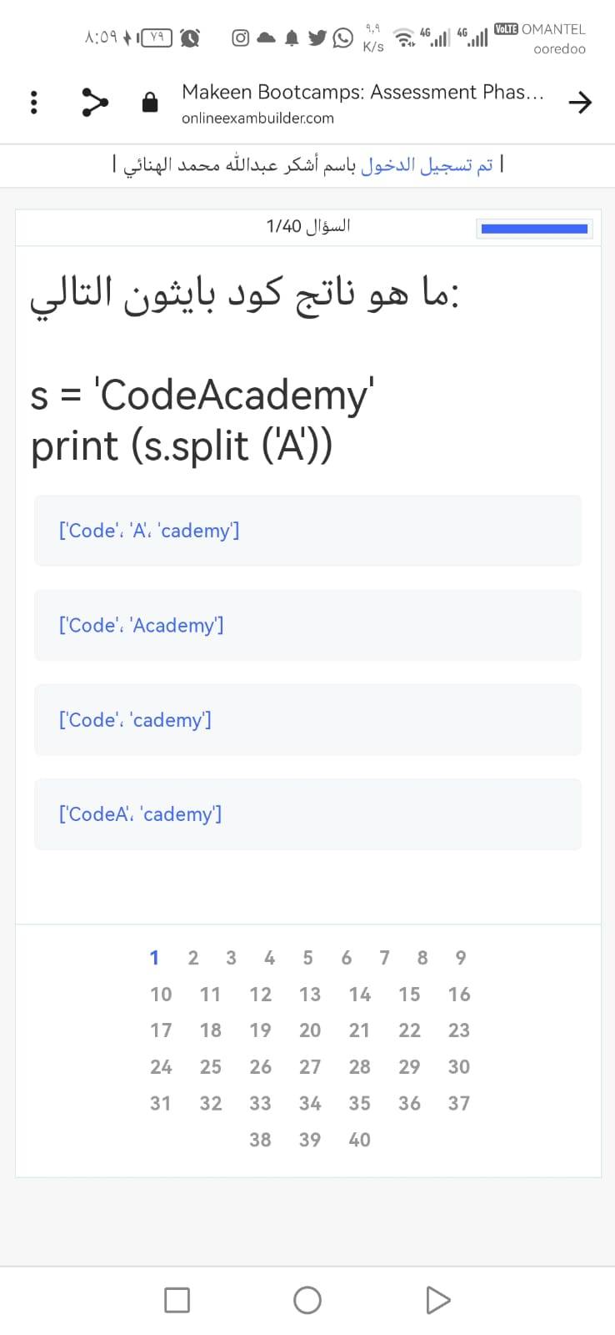Screen dimensions: 615x1335
Task: Tap the forward arrow in browser bar
Action: coord(580,103)
